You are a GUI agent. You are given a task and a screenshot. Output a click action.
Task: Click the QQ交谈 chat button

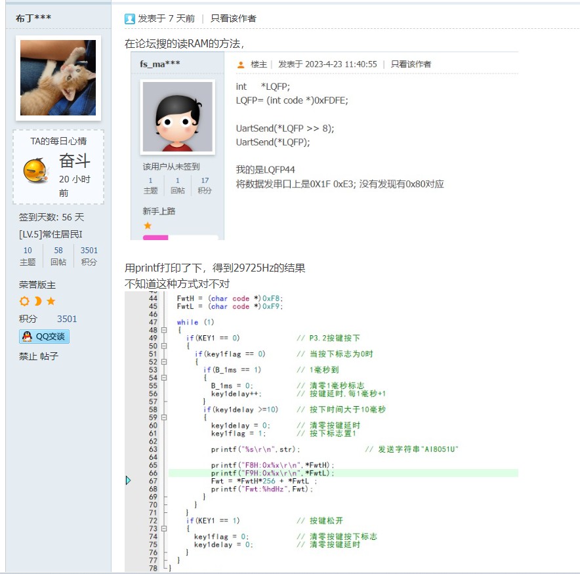point(45,337)
